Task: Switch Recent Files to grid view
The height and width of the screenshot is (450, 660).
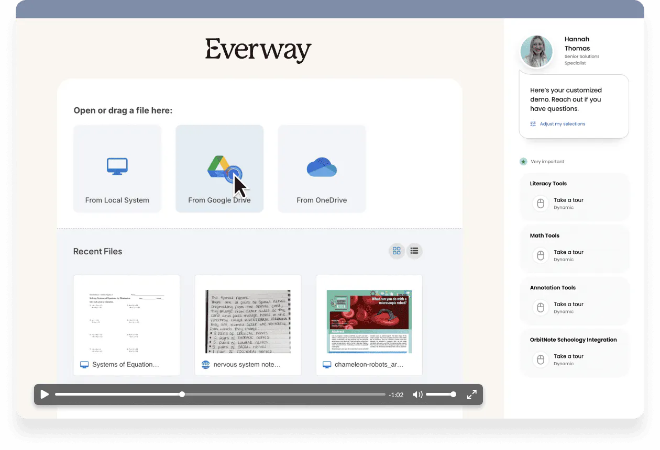Action: [397, 251]
